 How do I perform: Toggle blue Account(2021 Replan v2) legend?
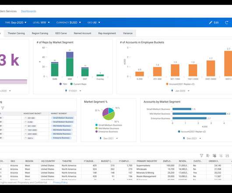(x=192, y=131)
